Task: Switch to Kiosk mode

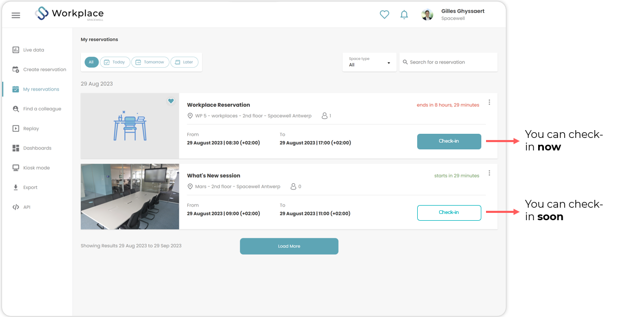Action: (x=37, y=168)
